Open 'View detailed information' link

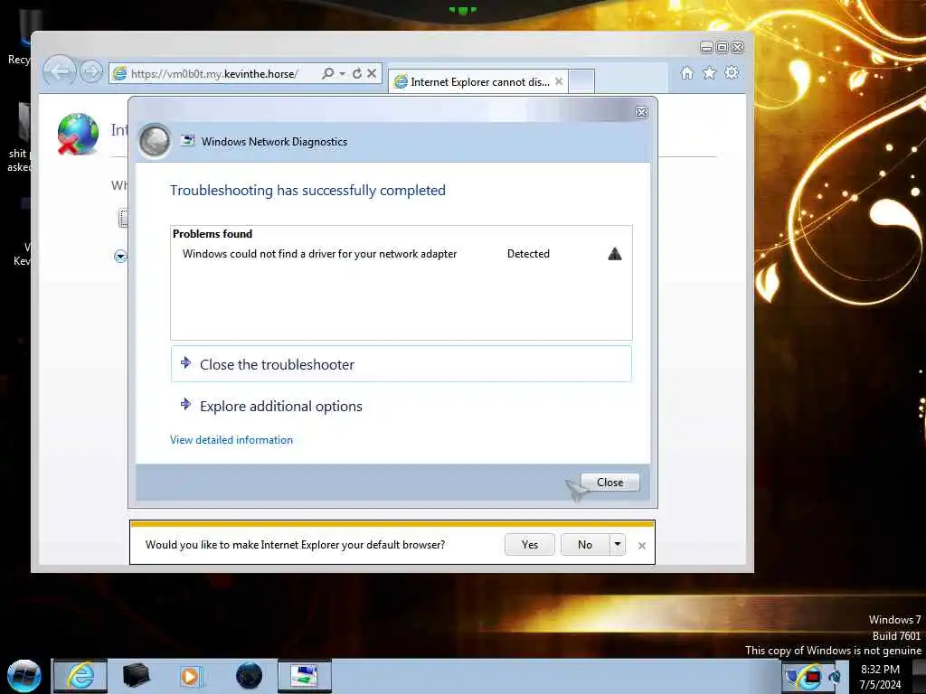(x=231, y=440)
